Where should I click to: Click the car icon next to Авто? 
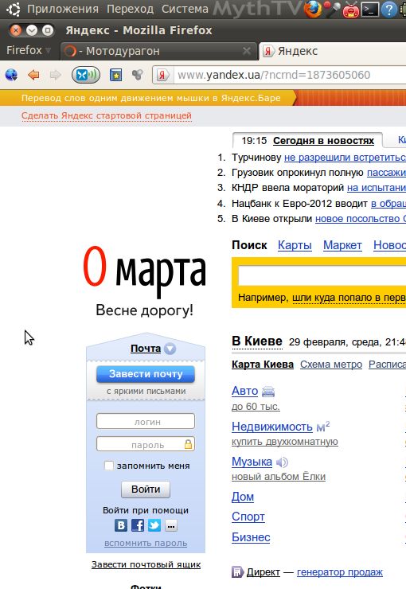[268, 392]
